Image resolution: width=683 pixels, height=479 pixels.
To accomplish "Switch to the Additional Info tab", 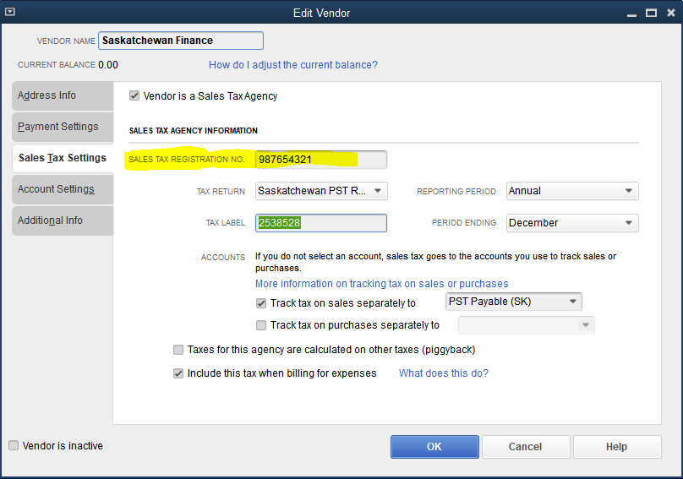I will point(63,220).
